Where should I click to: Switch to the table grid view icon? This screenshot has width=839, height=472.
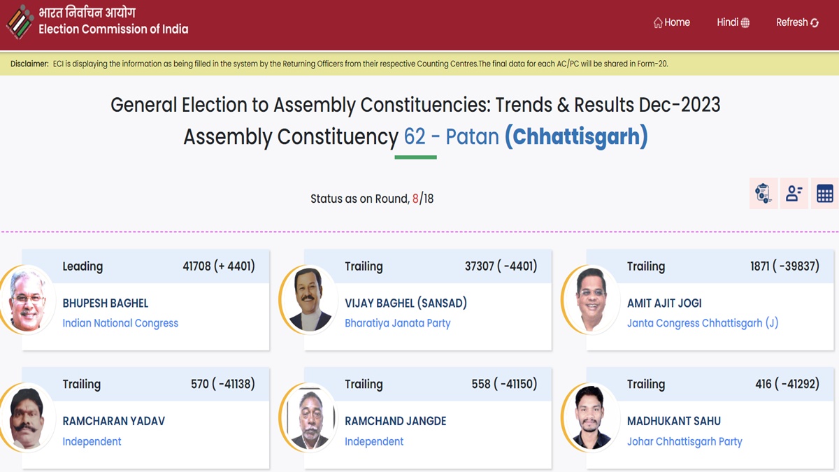tap(824, 194)
